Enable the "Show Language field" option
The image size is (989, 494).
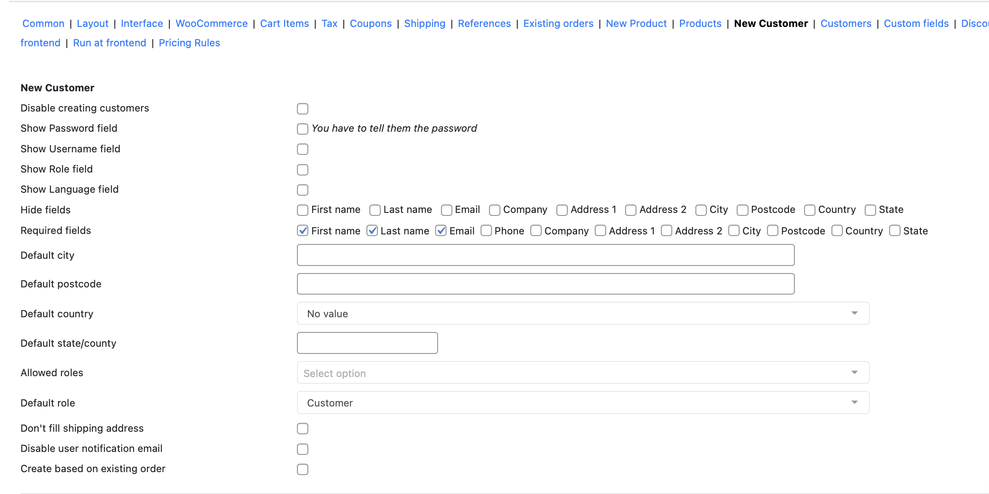pos(302,190)
